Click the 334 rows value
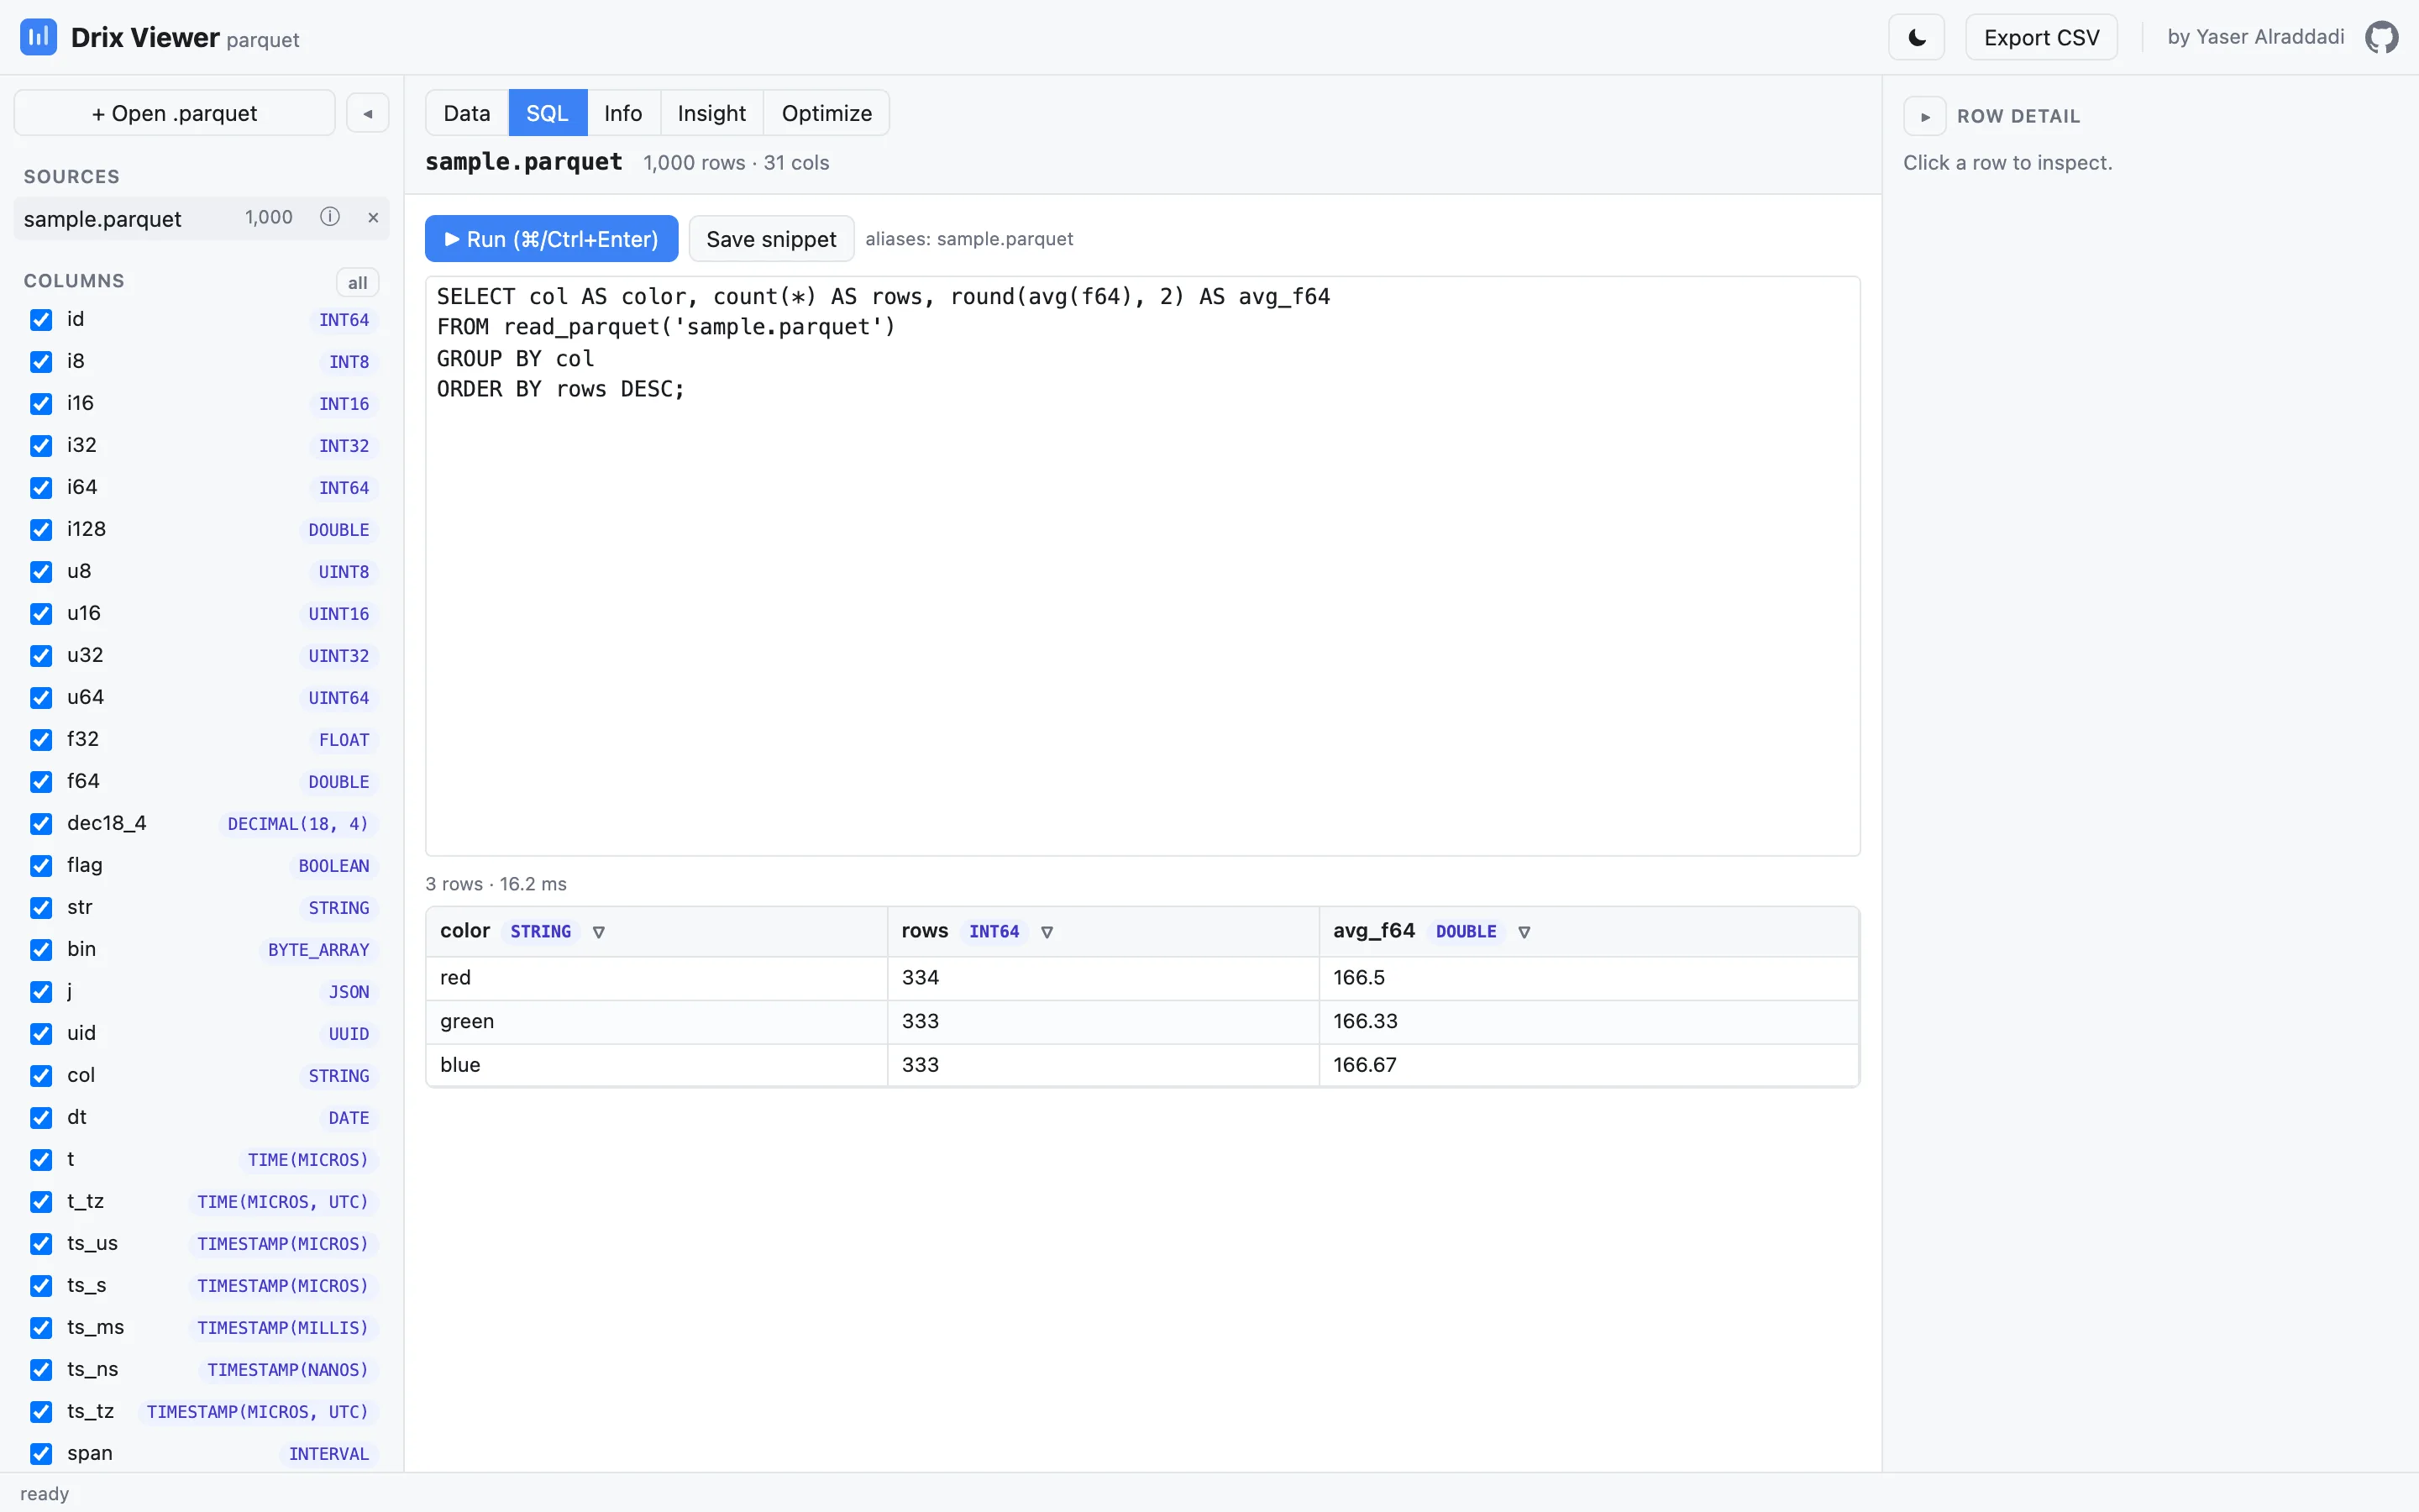2419x1512 pixels. [x=1104, y=978]
